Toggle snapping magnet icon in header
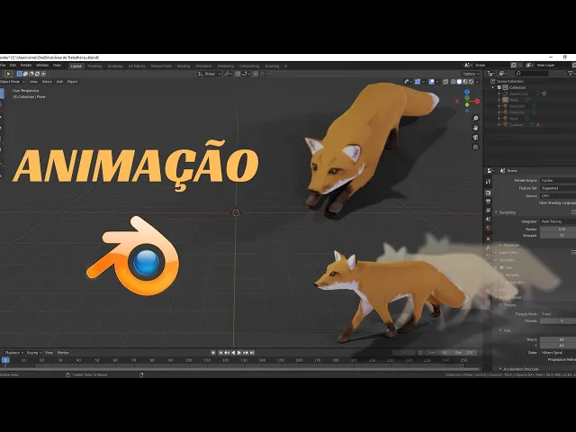The image size is (576, 432). (x=238, y=74)
